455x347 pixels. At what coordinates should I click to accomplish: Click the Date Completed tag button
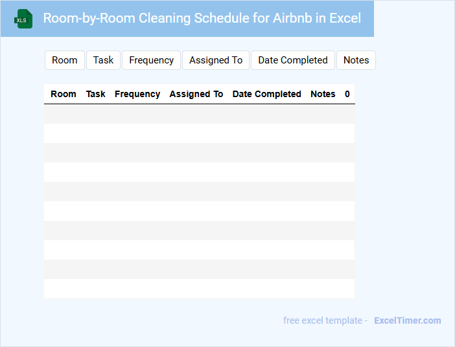tap(293, 60)
